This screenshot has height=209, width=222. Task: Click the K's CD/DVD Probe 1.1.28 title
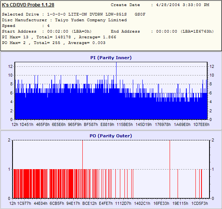click(28, 5)
